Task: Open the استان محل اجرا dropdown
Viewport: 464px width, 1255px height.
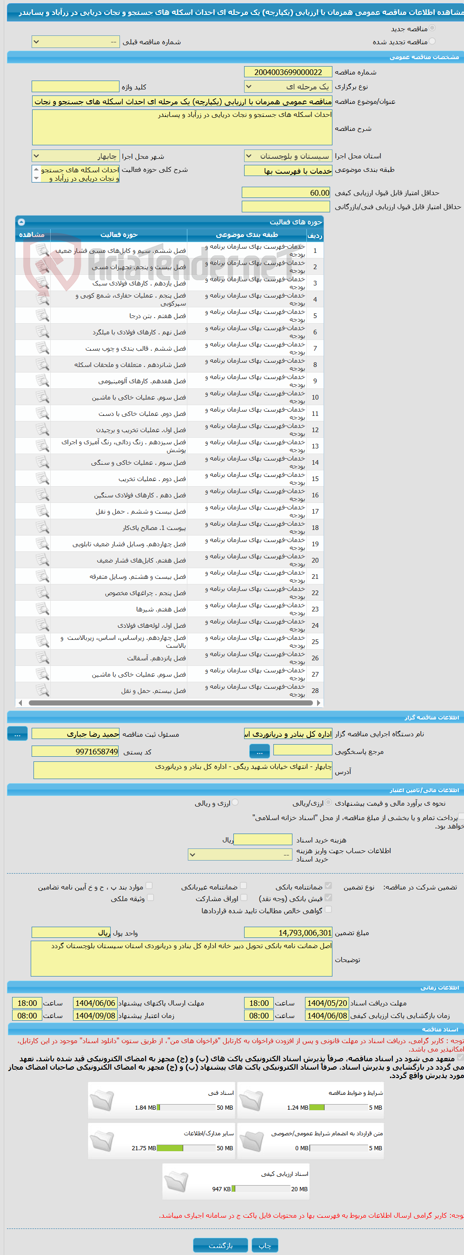Action: pos(288,156)
